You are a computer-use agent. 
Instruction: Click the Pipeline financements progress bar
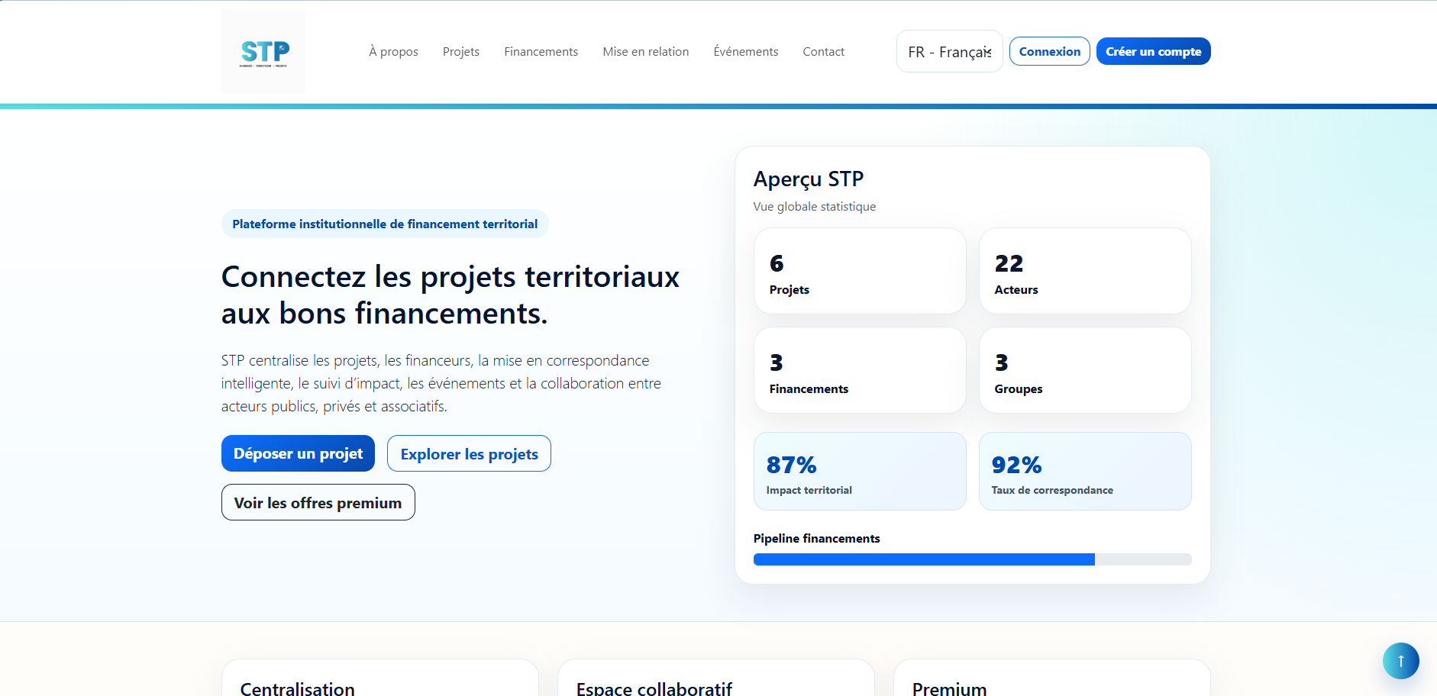(x=972, y=559)
